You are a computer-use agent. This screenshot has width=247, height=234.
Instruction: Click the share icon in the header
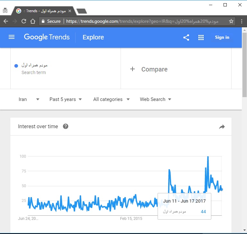pyautogui.click(x=186, y=38)
